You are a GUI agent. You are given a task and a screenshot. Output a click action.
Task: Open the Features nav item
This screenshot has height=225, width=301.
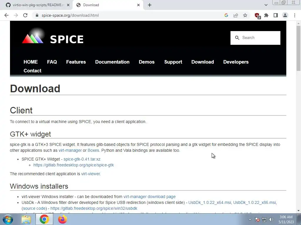(76, 62)
